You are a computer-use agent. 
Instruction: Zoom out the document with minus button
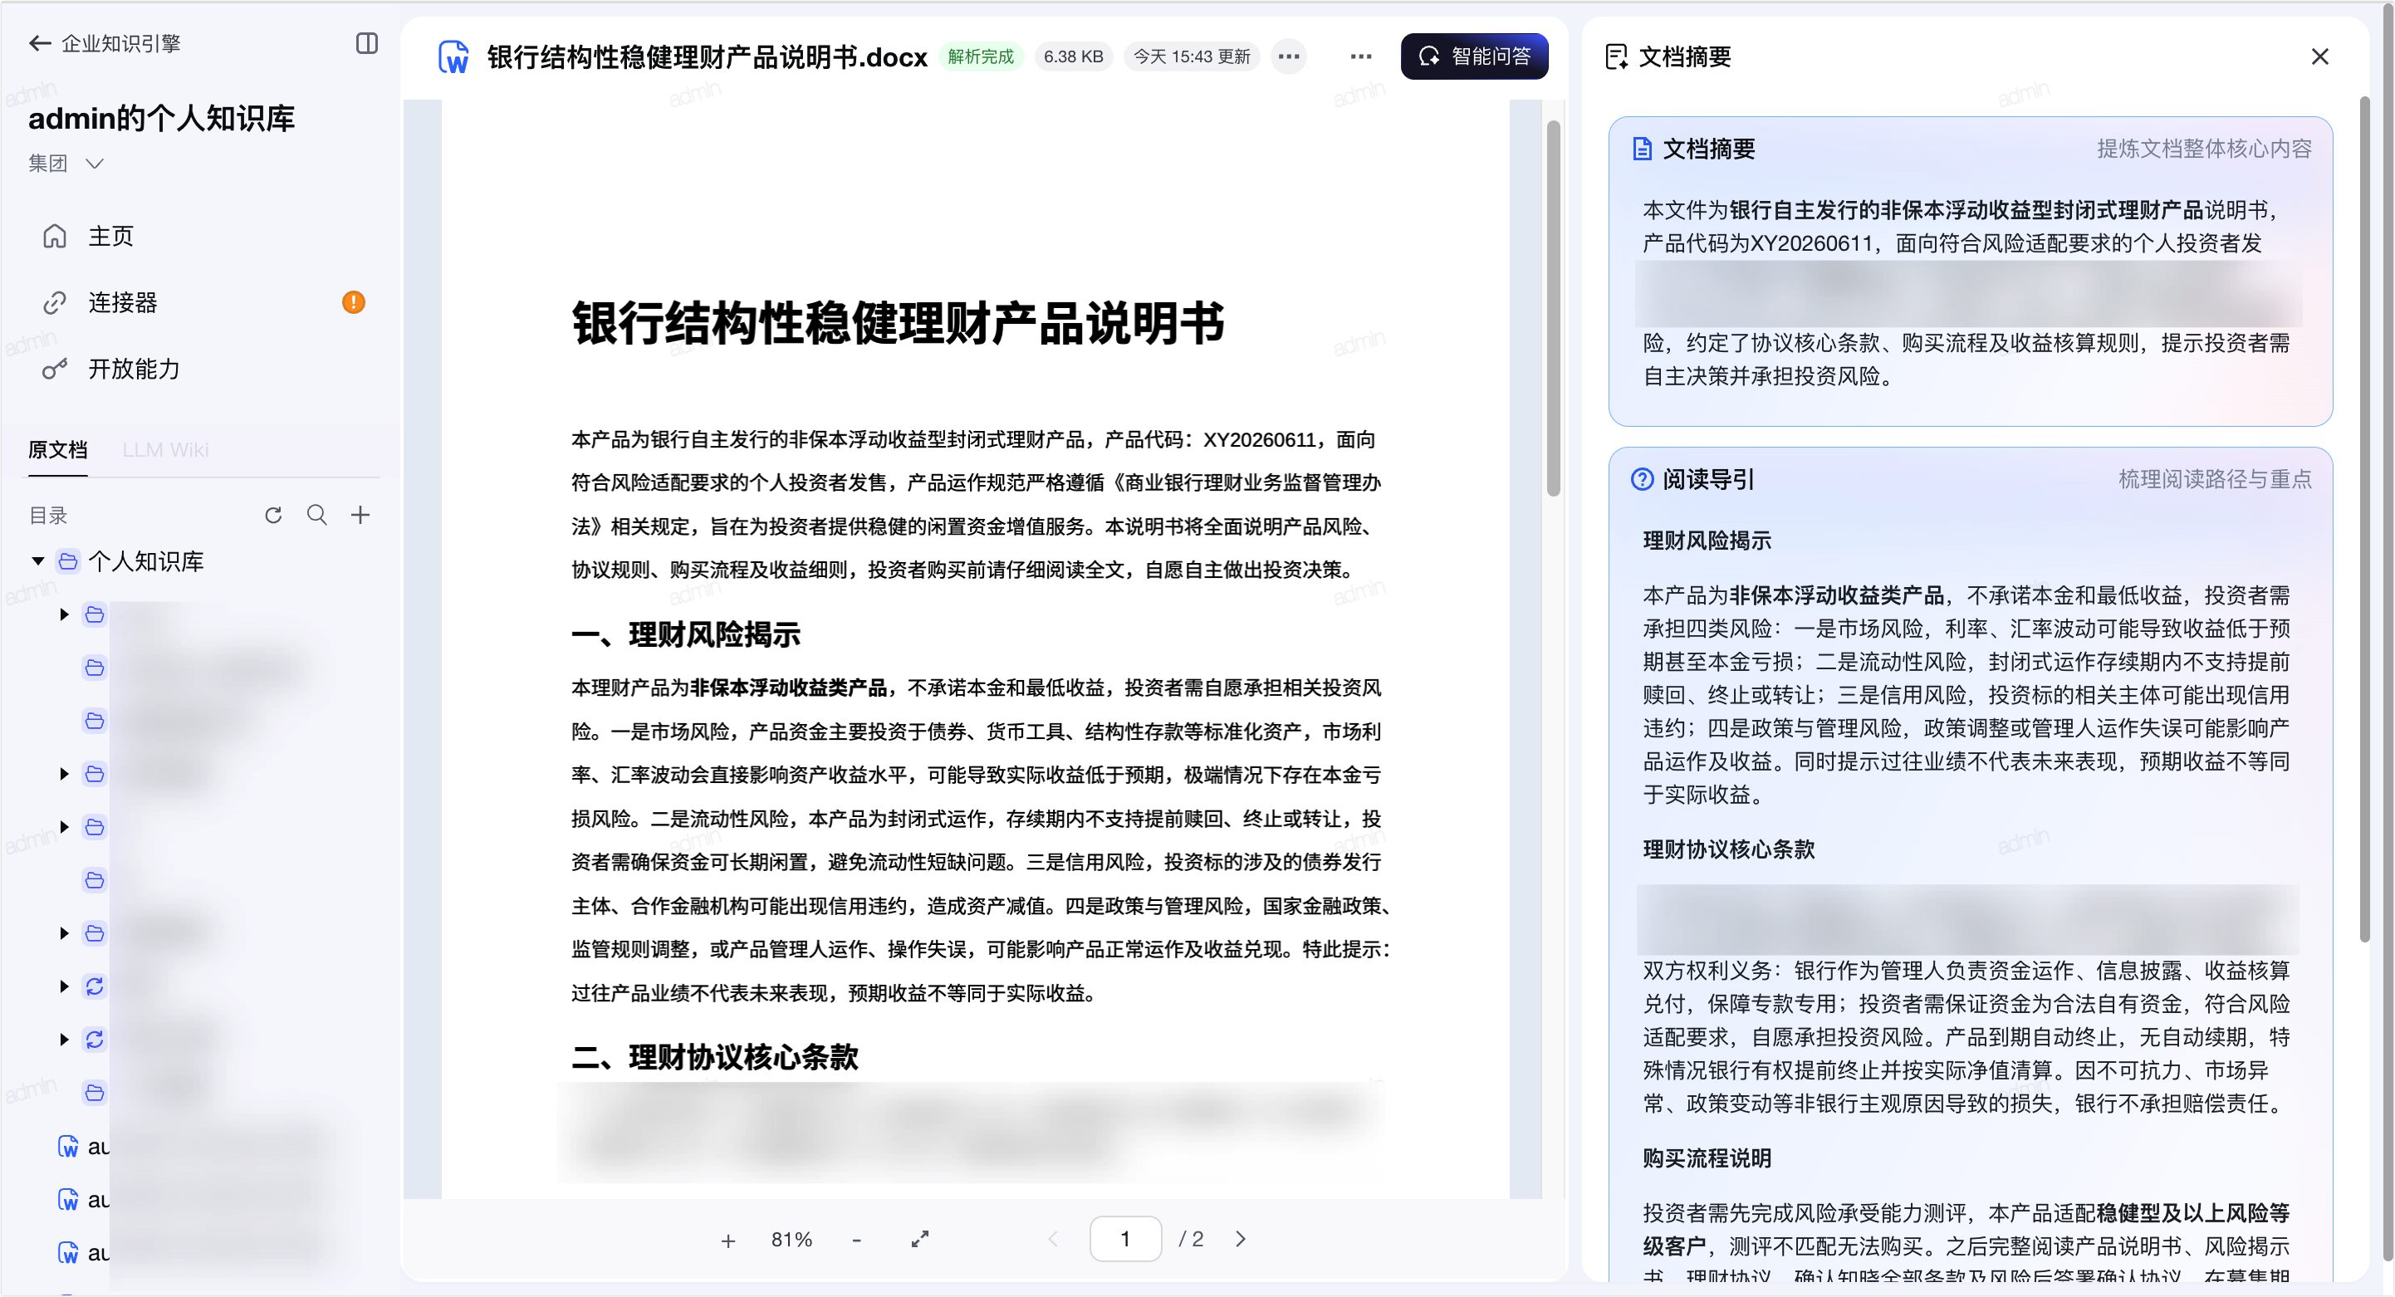pyautogui.click(x=856, y=1241)
